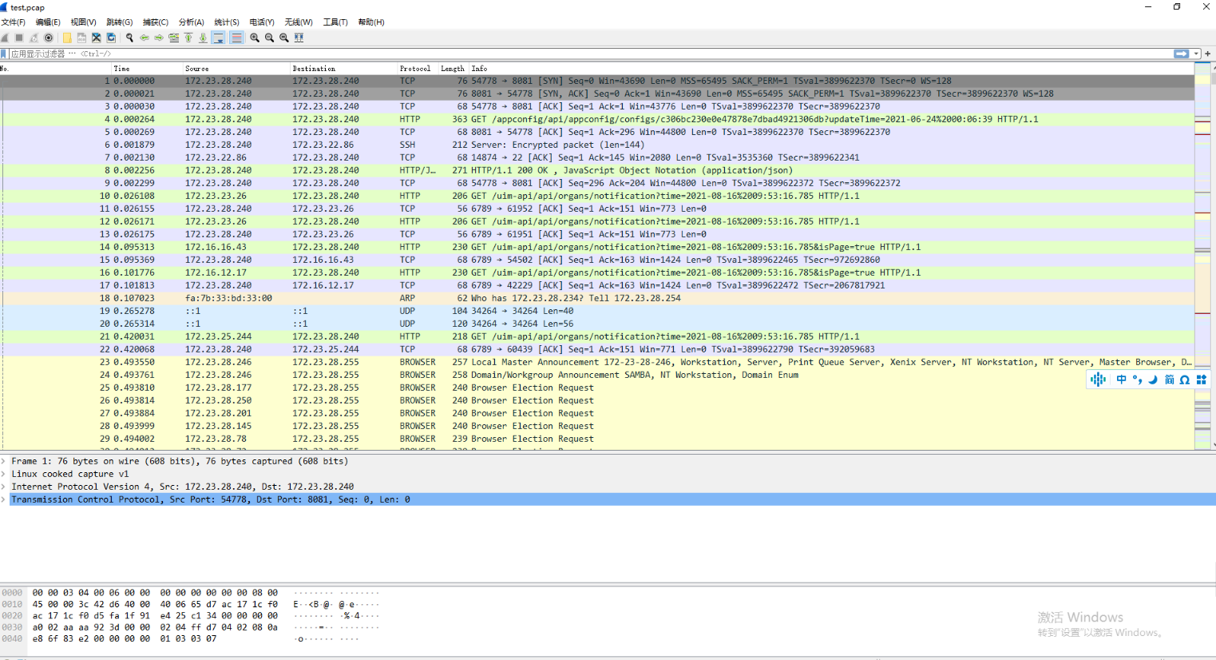Toggle IME simplified/traditional 简
This screenshot has width=1216, height=660.
[x=1169, y=380]
